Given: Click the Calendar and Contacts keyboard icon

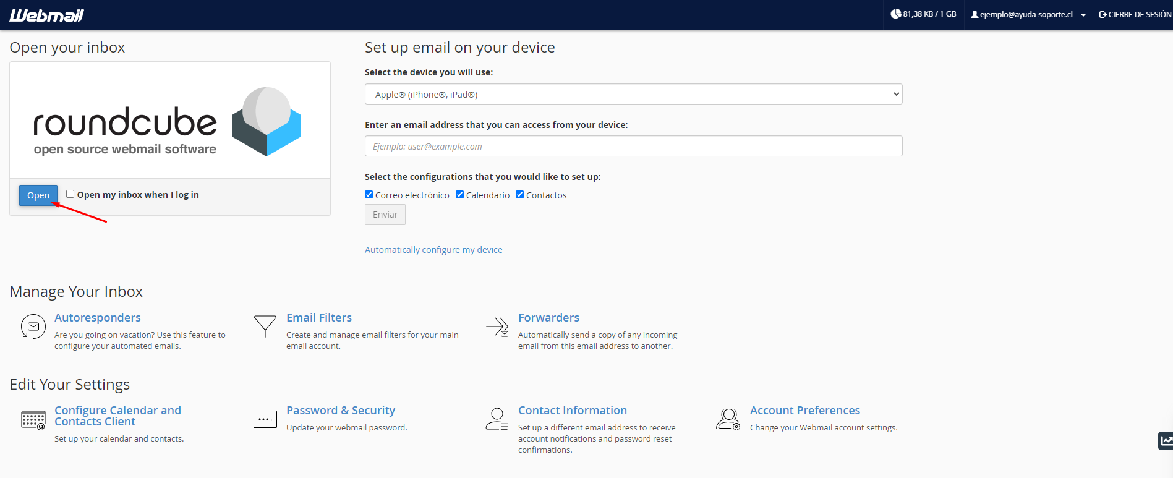Looking at the screenshot, I should coord(33,420).
